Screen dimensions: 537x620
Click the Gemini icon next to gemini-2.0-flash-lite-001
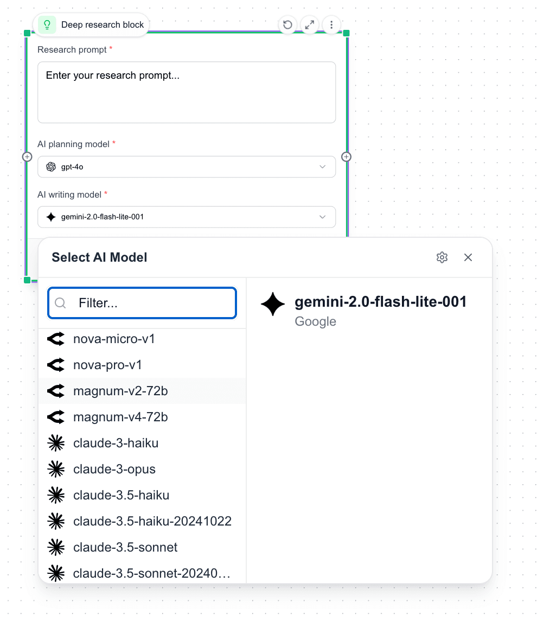[x=51, y=217]
